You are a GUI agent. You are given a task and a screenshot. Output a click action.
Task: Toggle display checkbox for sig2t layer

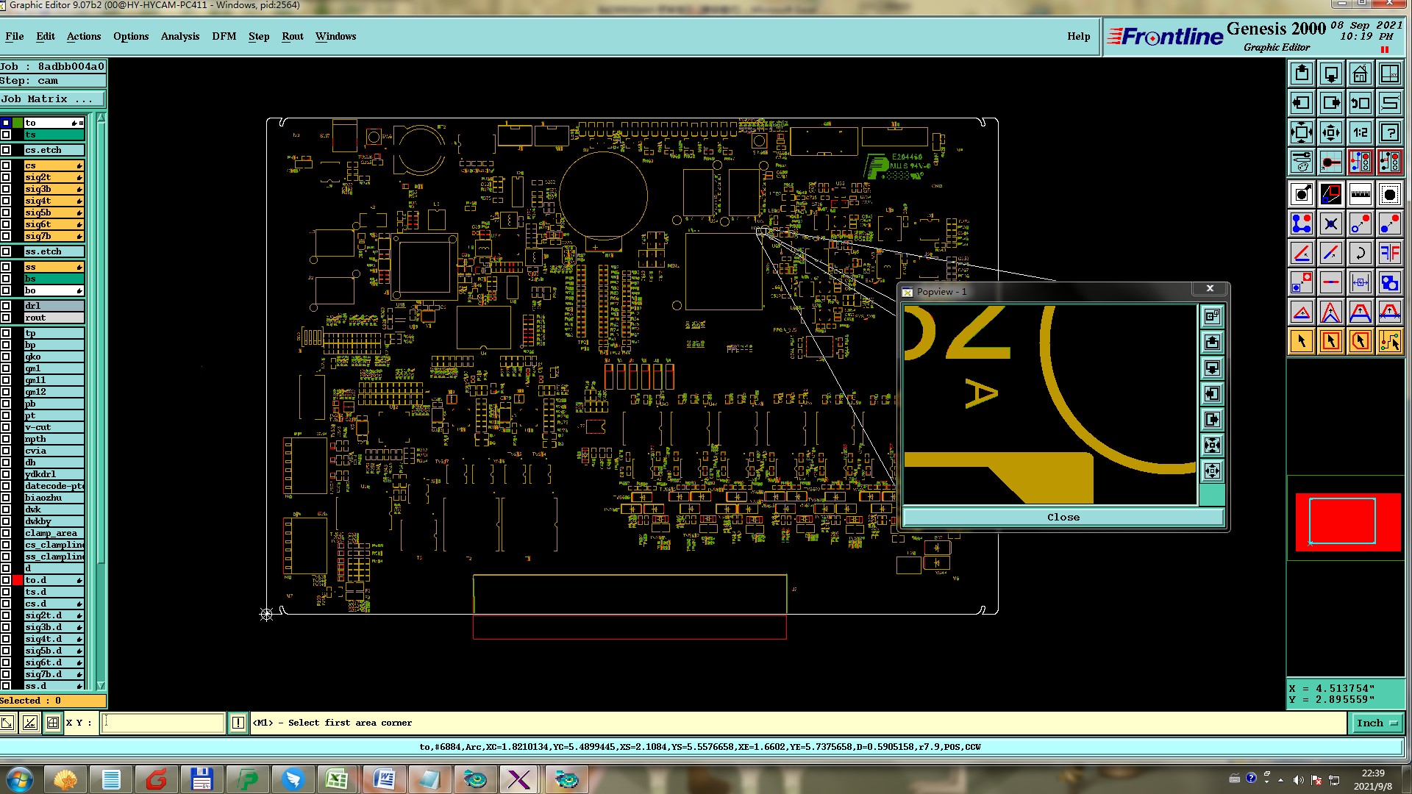point(6,177)
